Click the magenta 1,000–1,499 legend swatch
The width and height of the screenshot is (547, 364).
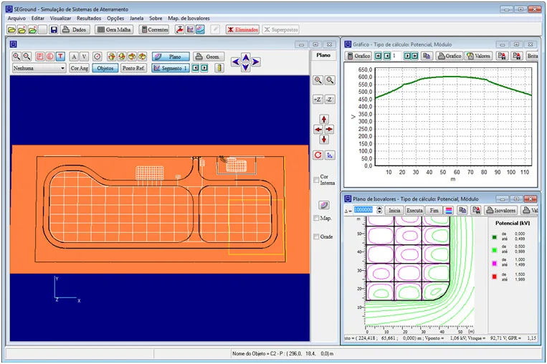tap(495, 263)
